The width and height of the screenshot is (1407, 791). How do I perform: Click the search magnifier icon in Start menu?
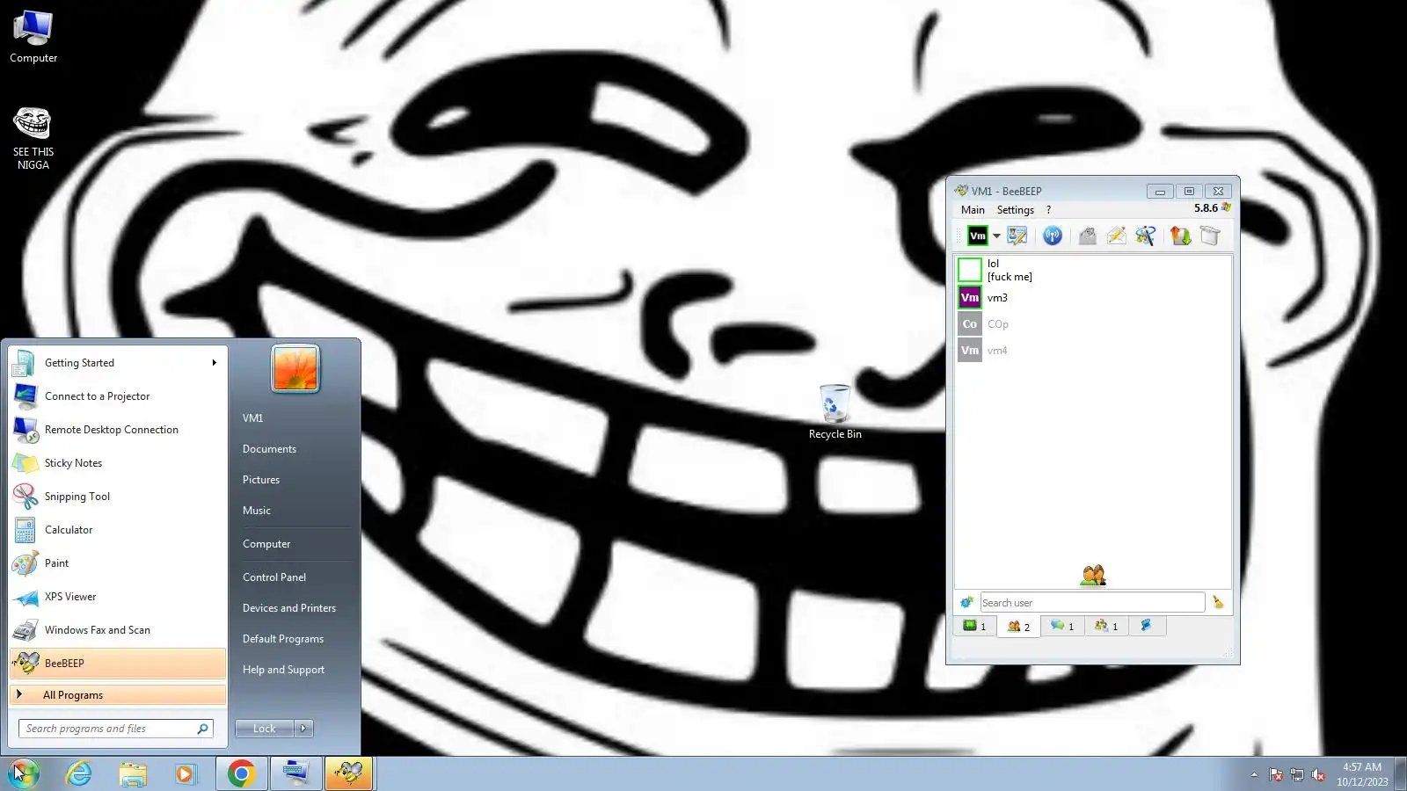click(x=202, y=729)
